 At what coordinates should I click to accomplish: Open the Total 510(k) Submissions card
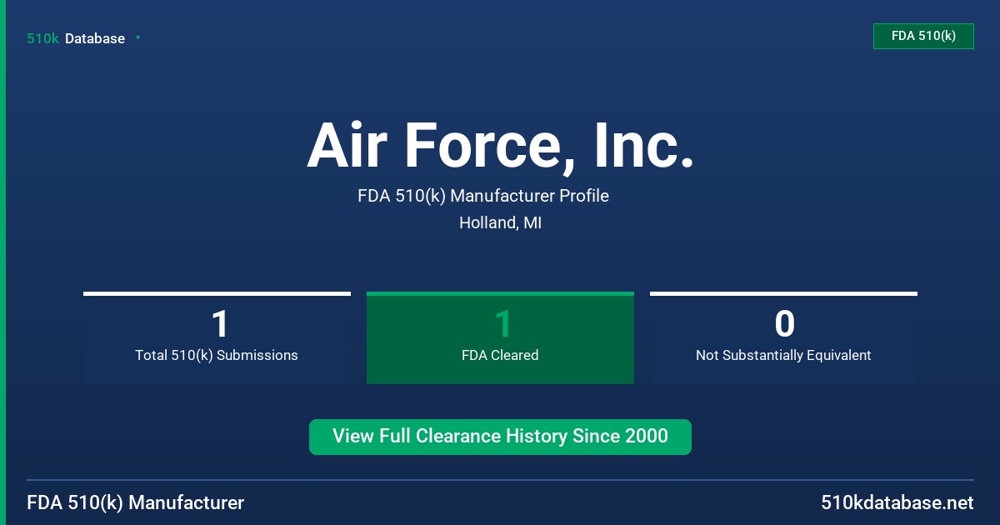217,338
